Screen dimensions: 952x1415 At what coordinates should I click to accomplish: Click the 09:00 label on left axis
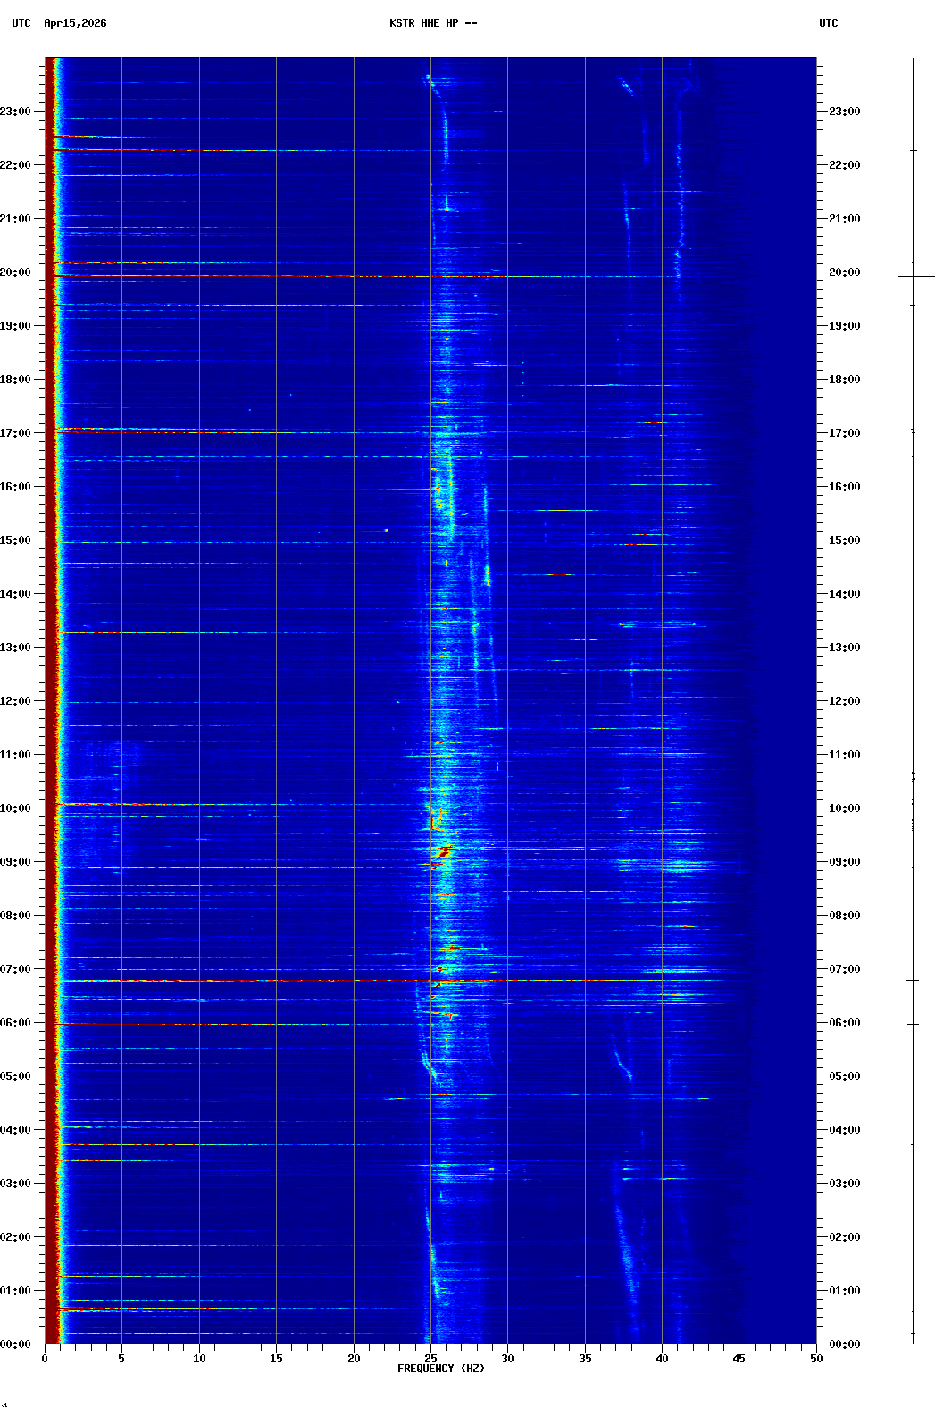pyautogui.click(x=15, y=862)
